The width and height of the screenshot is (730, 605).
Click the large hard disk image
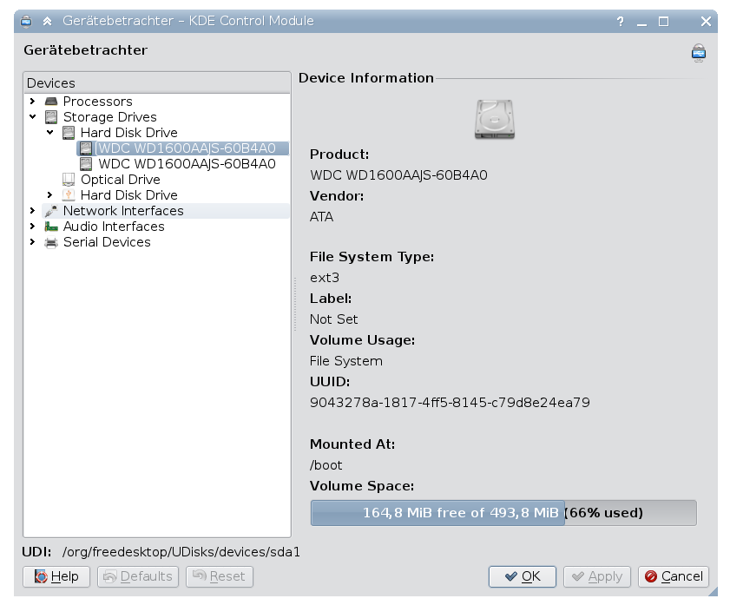tap(495, 119)
